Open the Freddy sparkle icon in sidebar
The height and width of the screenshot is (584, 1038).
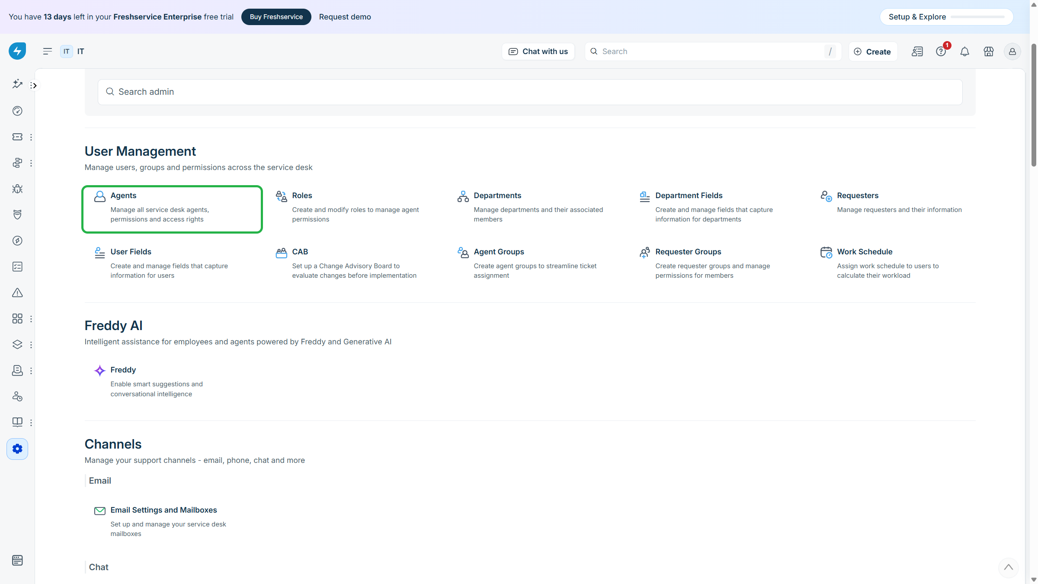pos(17,84)
